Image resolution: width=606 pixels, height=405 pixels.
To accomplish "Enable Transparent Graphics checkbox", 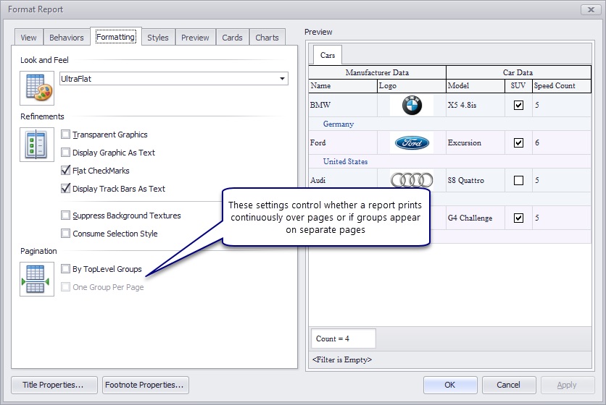I will click(66, 135).
